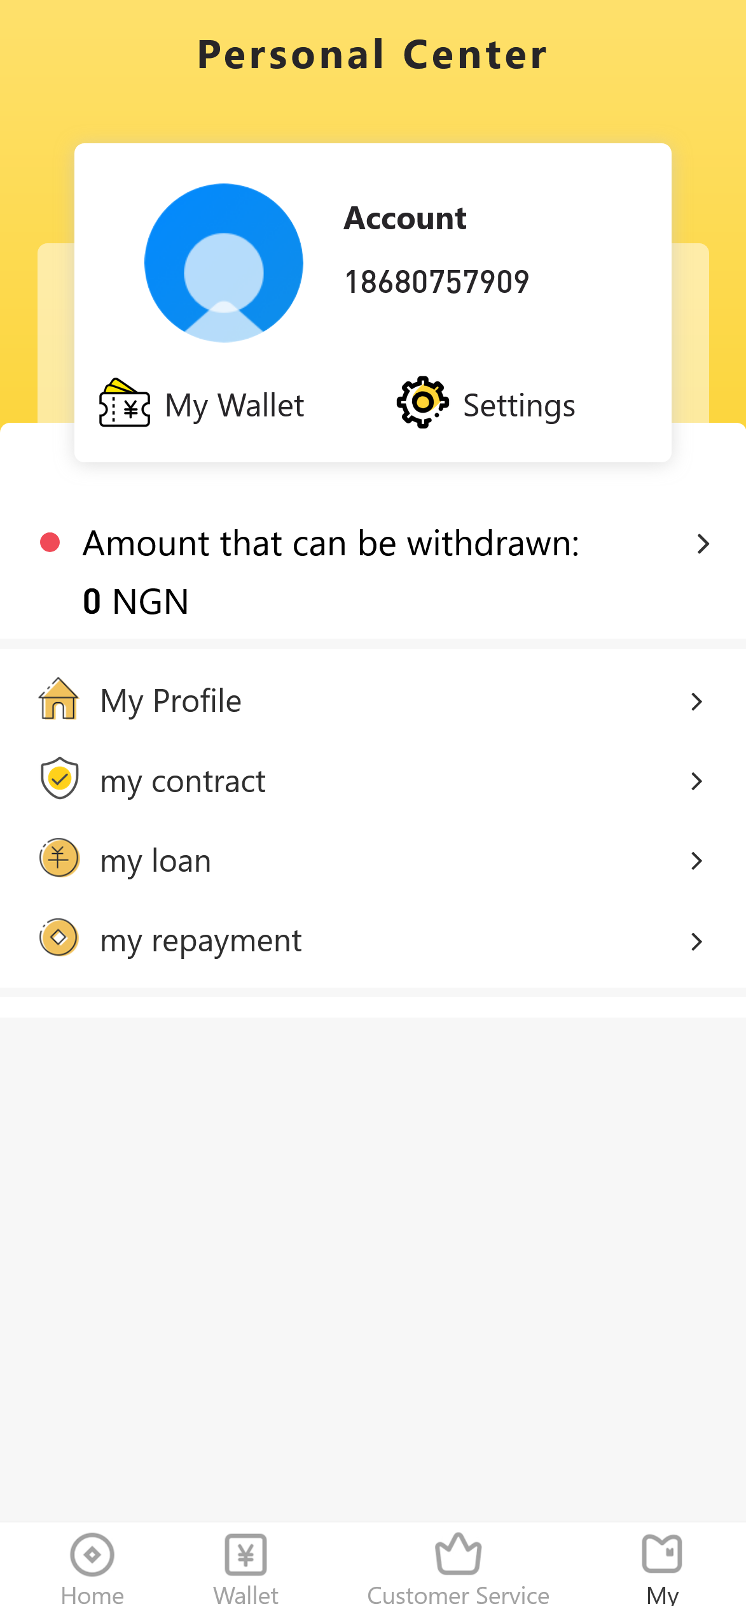Screen dimensions: 746x1618
Task: Click the diamond coin repayment icon
Action: 59,937
